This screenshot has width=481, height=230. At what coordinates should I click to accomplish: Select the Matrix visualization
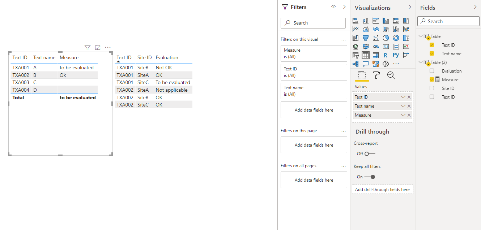[x=376, y=55]
